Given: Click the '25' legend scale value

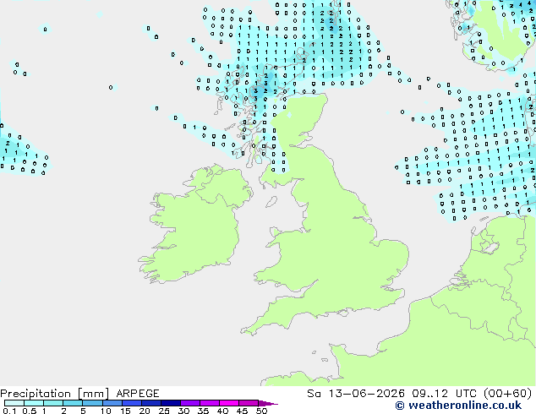Looking at the screenshot, I should (x=164, y=411).
